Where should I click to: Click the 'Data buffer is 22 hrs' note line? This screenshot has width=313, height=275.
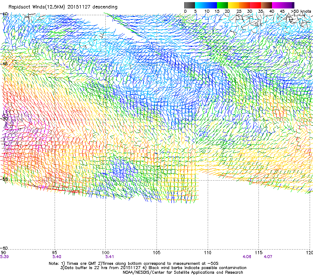[x=153, y=268]
